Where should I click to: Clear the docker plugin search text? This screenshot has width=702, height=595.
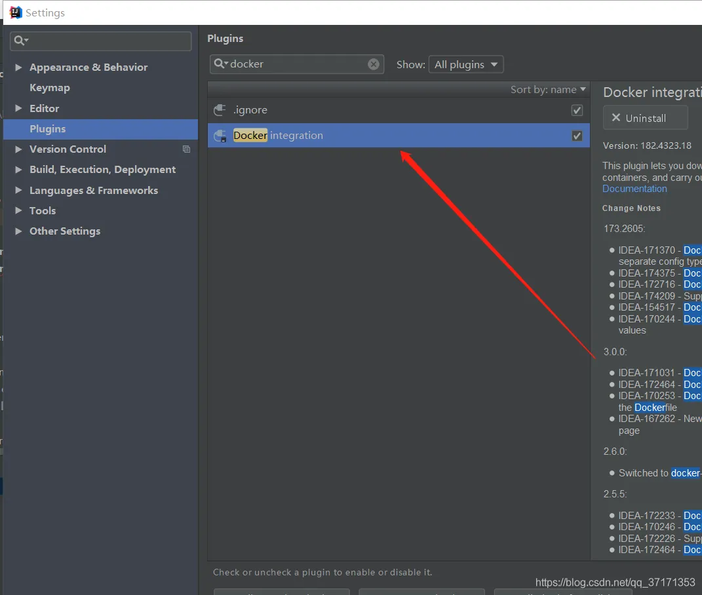tap(374, 64)
